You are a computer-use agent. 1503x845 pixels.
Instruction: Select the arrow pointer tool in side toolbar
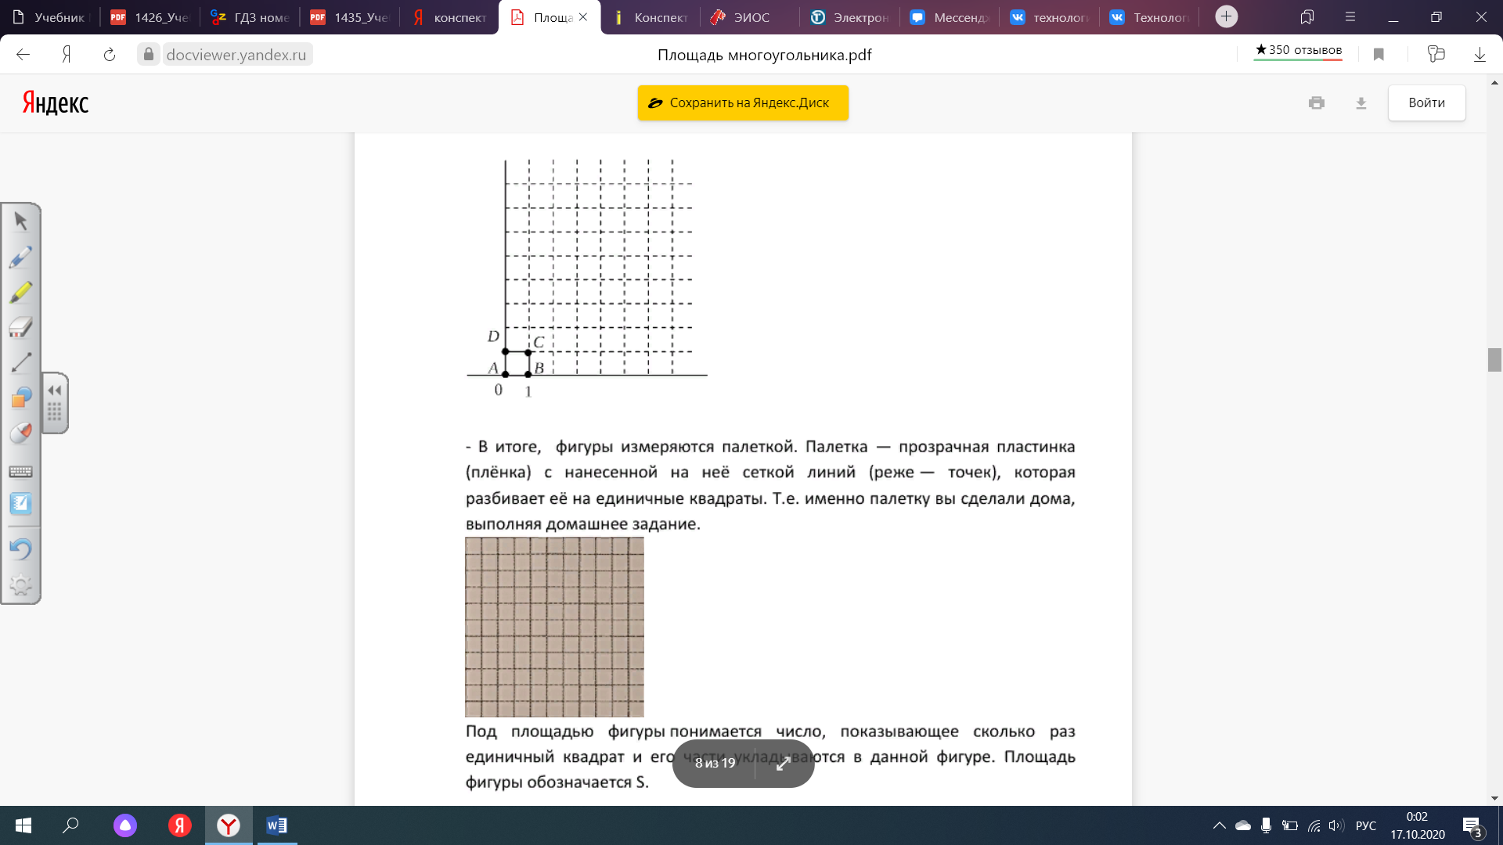[x=21, y=221]
